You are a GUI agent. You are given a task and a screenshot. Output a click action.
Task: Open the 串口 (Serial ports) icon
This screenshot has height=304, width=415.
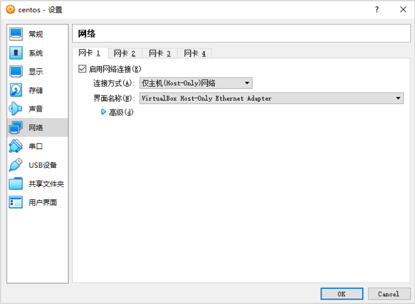coord(16,147)
